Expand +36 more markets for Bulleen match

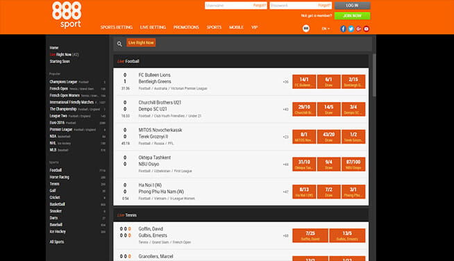coord(285,82)
